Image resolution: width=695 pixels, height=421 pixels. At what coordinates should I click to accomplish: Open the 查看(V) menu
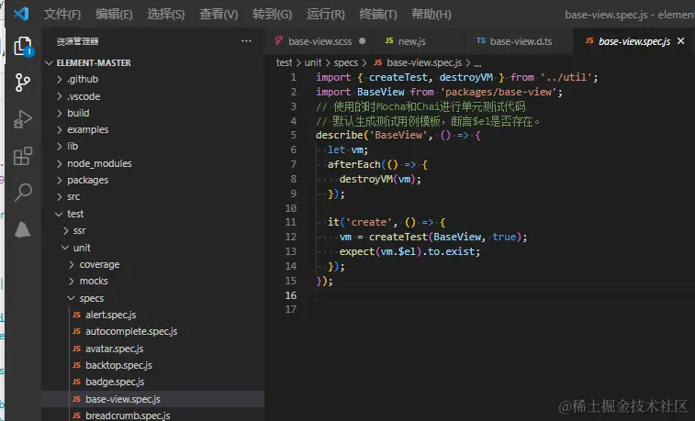pyautogui.click(x=219, y=14)
